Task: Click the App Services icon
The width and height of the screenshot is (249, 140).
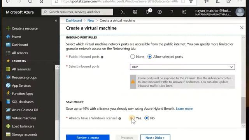Action: click(8, 86)
